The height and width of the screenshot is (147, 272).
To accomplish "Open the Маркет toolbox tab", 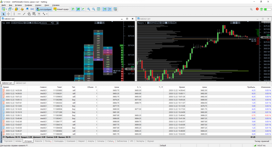I will 82,141.
